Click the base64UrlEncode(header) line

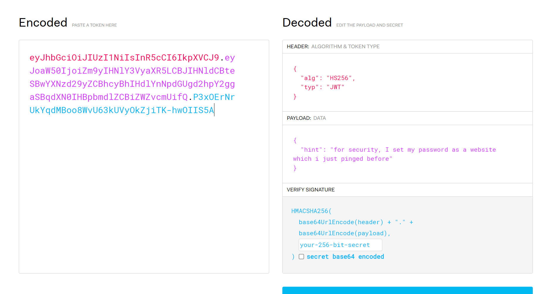point(341,222)
